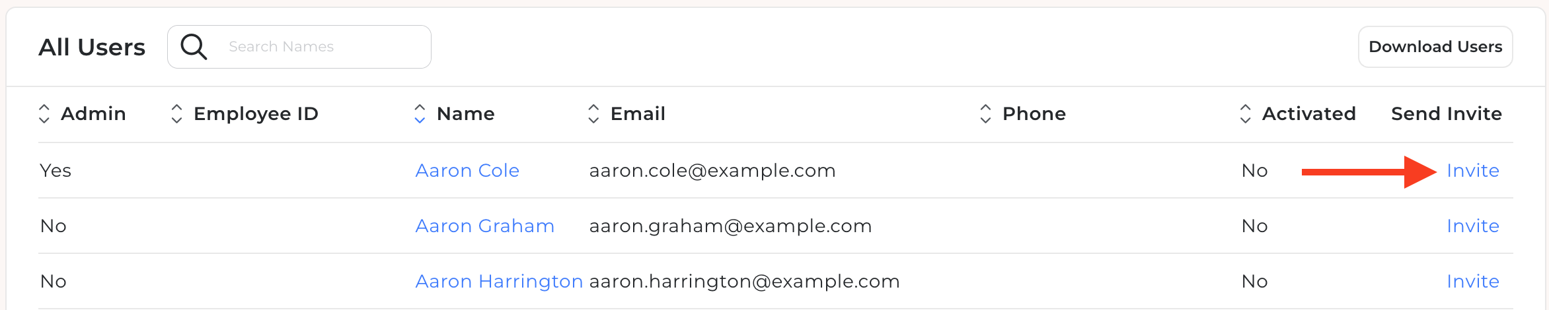The height and width of the screenshot is (310, 1549).
Task: Click the Employee ID header label
Action: click(256, 113)
